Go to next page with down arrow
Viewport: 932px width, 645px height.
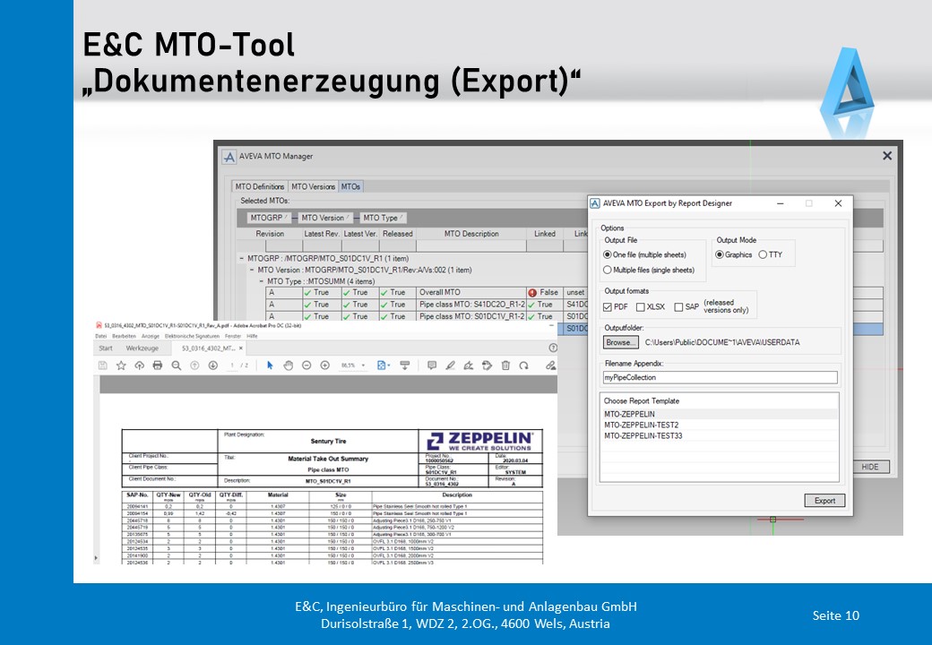click(212, 365)
